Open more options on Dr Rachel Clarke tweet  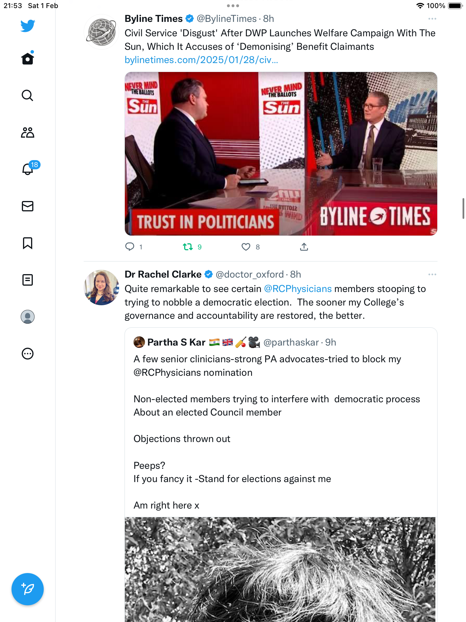432,274
